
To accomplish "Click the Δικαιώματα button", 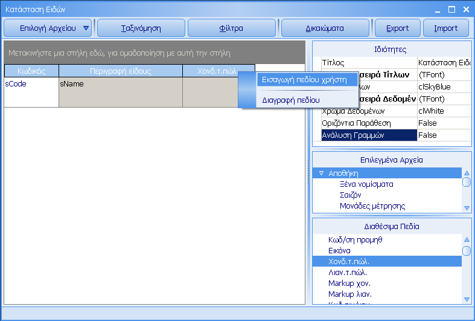I will click(325, 28).
